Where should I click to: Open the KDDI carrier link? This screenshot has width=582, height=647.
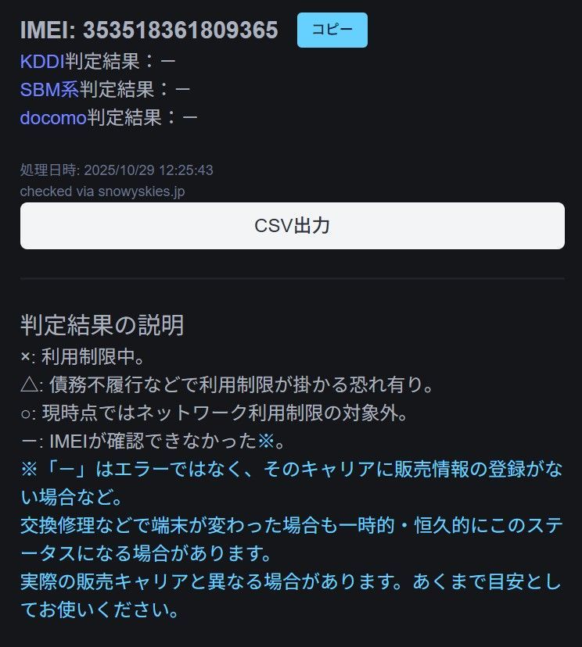coord(42,62)
